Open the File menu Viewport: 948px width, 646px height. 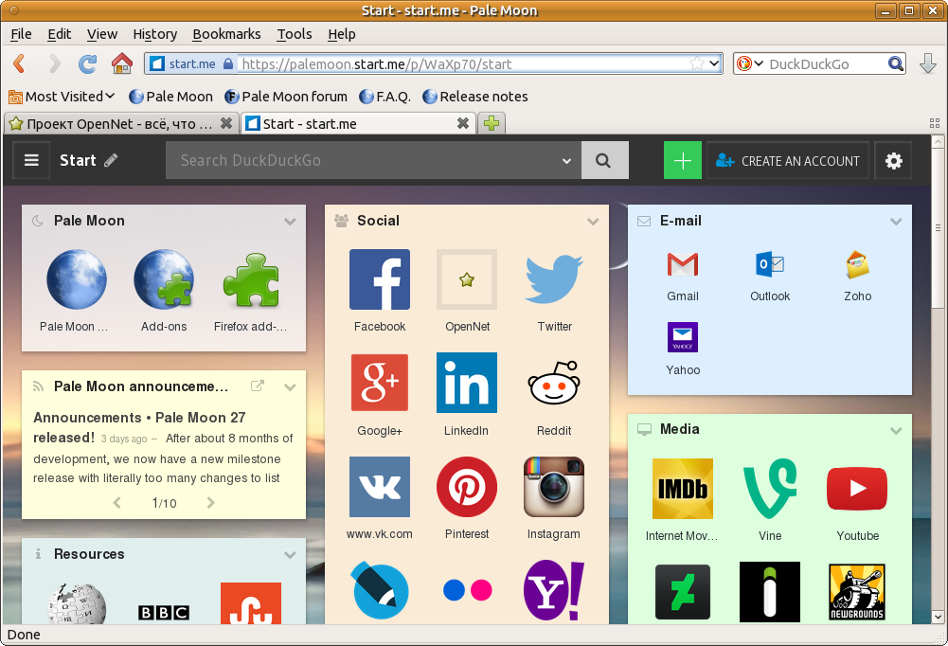pos(21,34)
